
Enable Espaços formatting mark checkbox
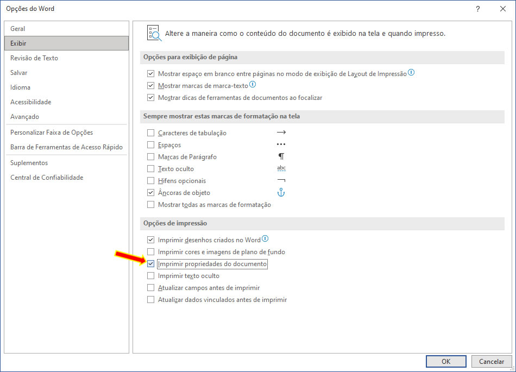(150, 144)
